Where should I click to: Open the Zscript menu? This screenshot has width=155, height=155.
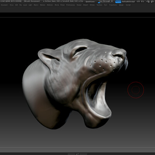click(128, 5)
